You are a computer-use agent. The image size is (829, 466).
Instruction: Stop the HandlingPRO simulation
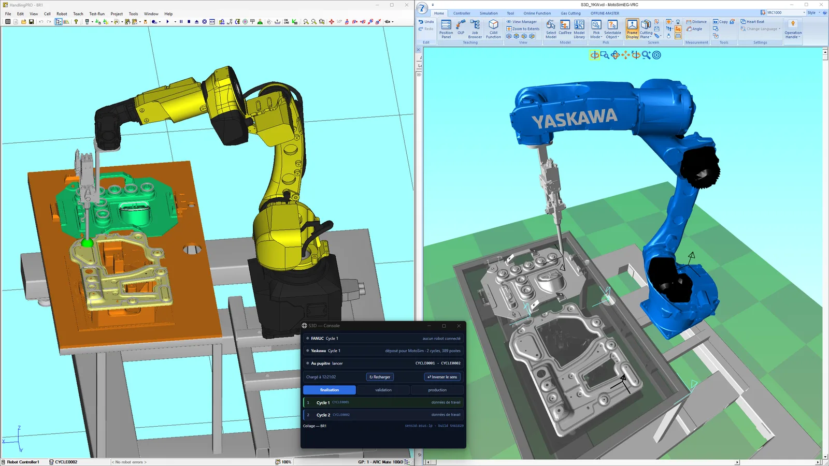tap(189, 22)
